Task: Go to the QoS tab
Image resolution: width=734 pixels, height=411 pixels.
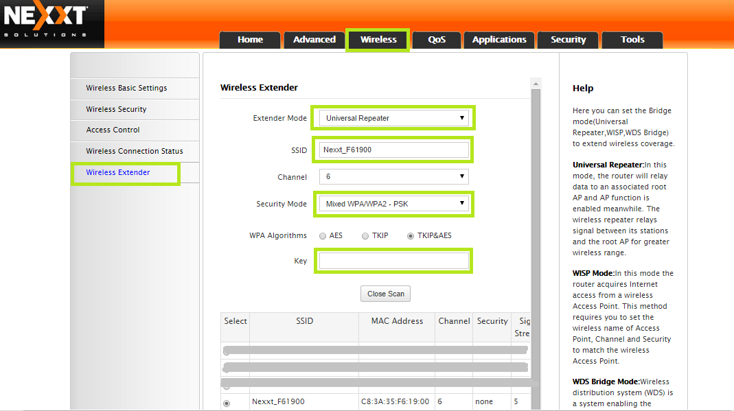Action: point(437,40)
